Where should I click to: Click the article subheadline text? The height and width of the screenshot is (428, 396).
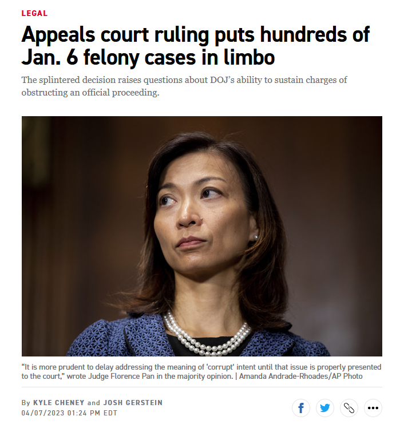click(184, 86)
